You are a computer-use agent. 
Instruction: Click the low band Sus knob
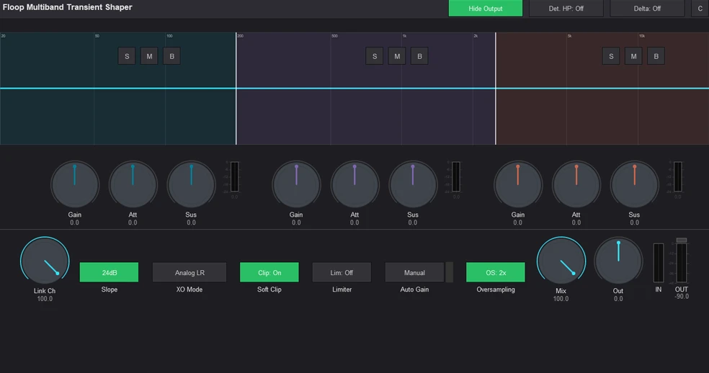[x=191, y=184]
